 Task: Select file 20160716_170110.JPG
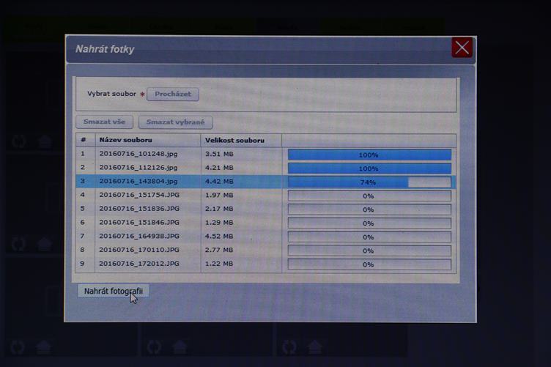point(139,250)
